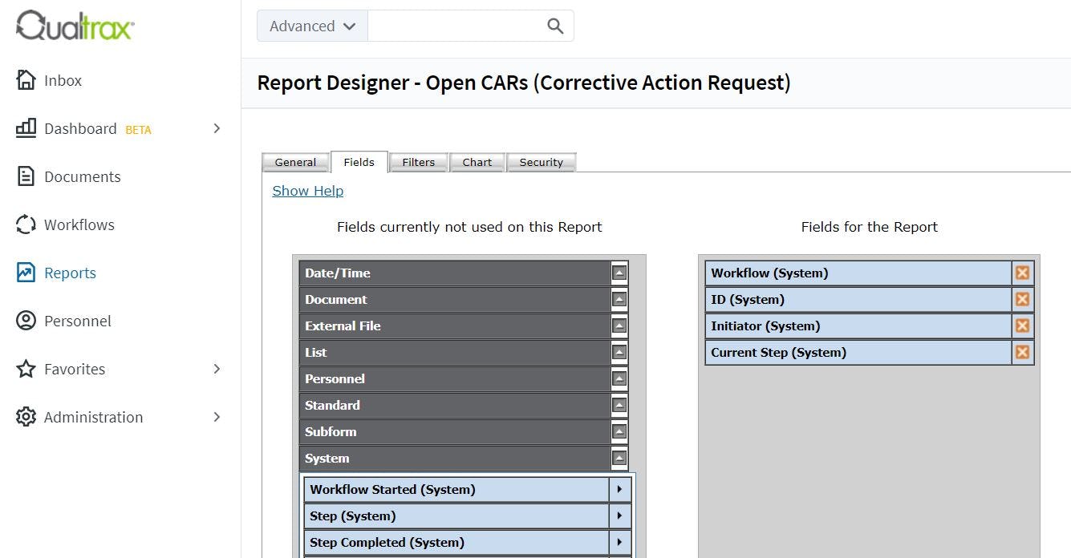Remove Initiator (System) field from report
The image size is (1071, 558).
1022,325
